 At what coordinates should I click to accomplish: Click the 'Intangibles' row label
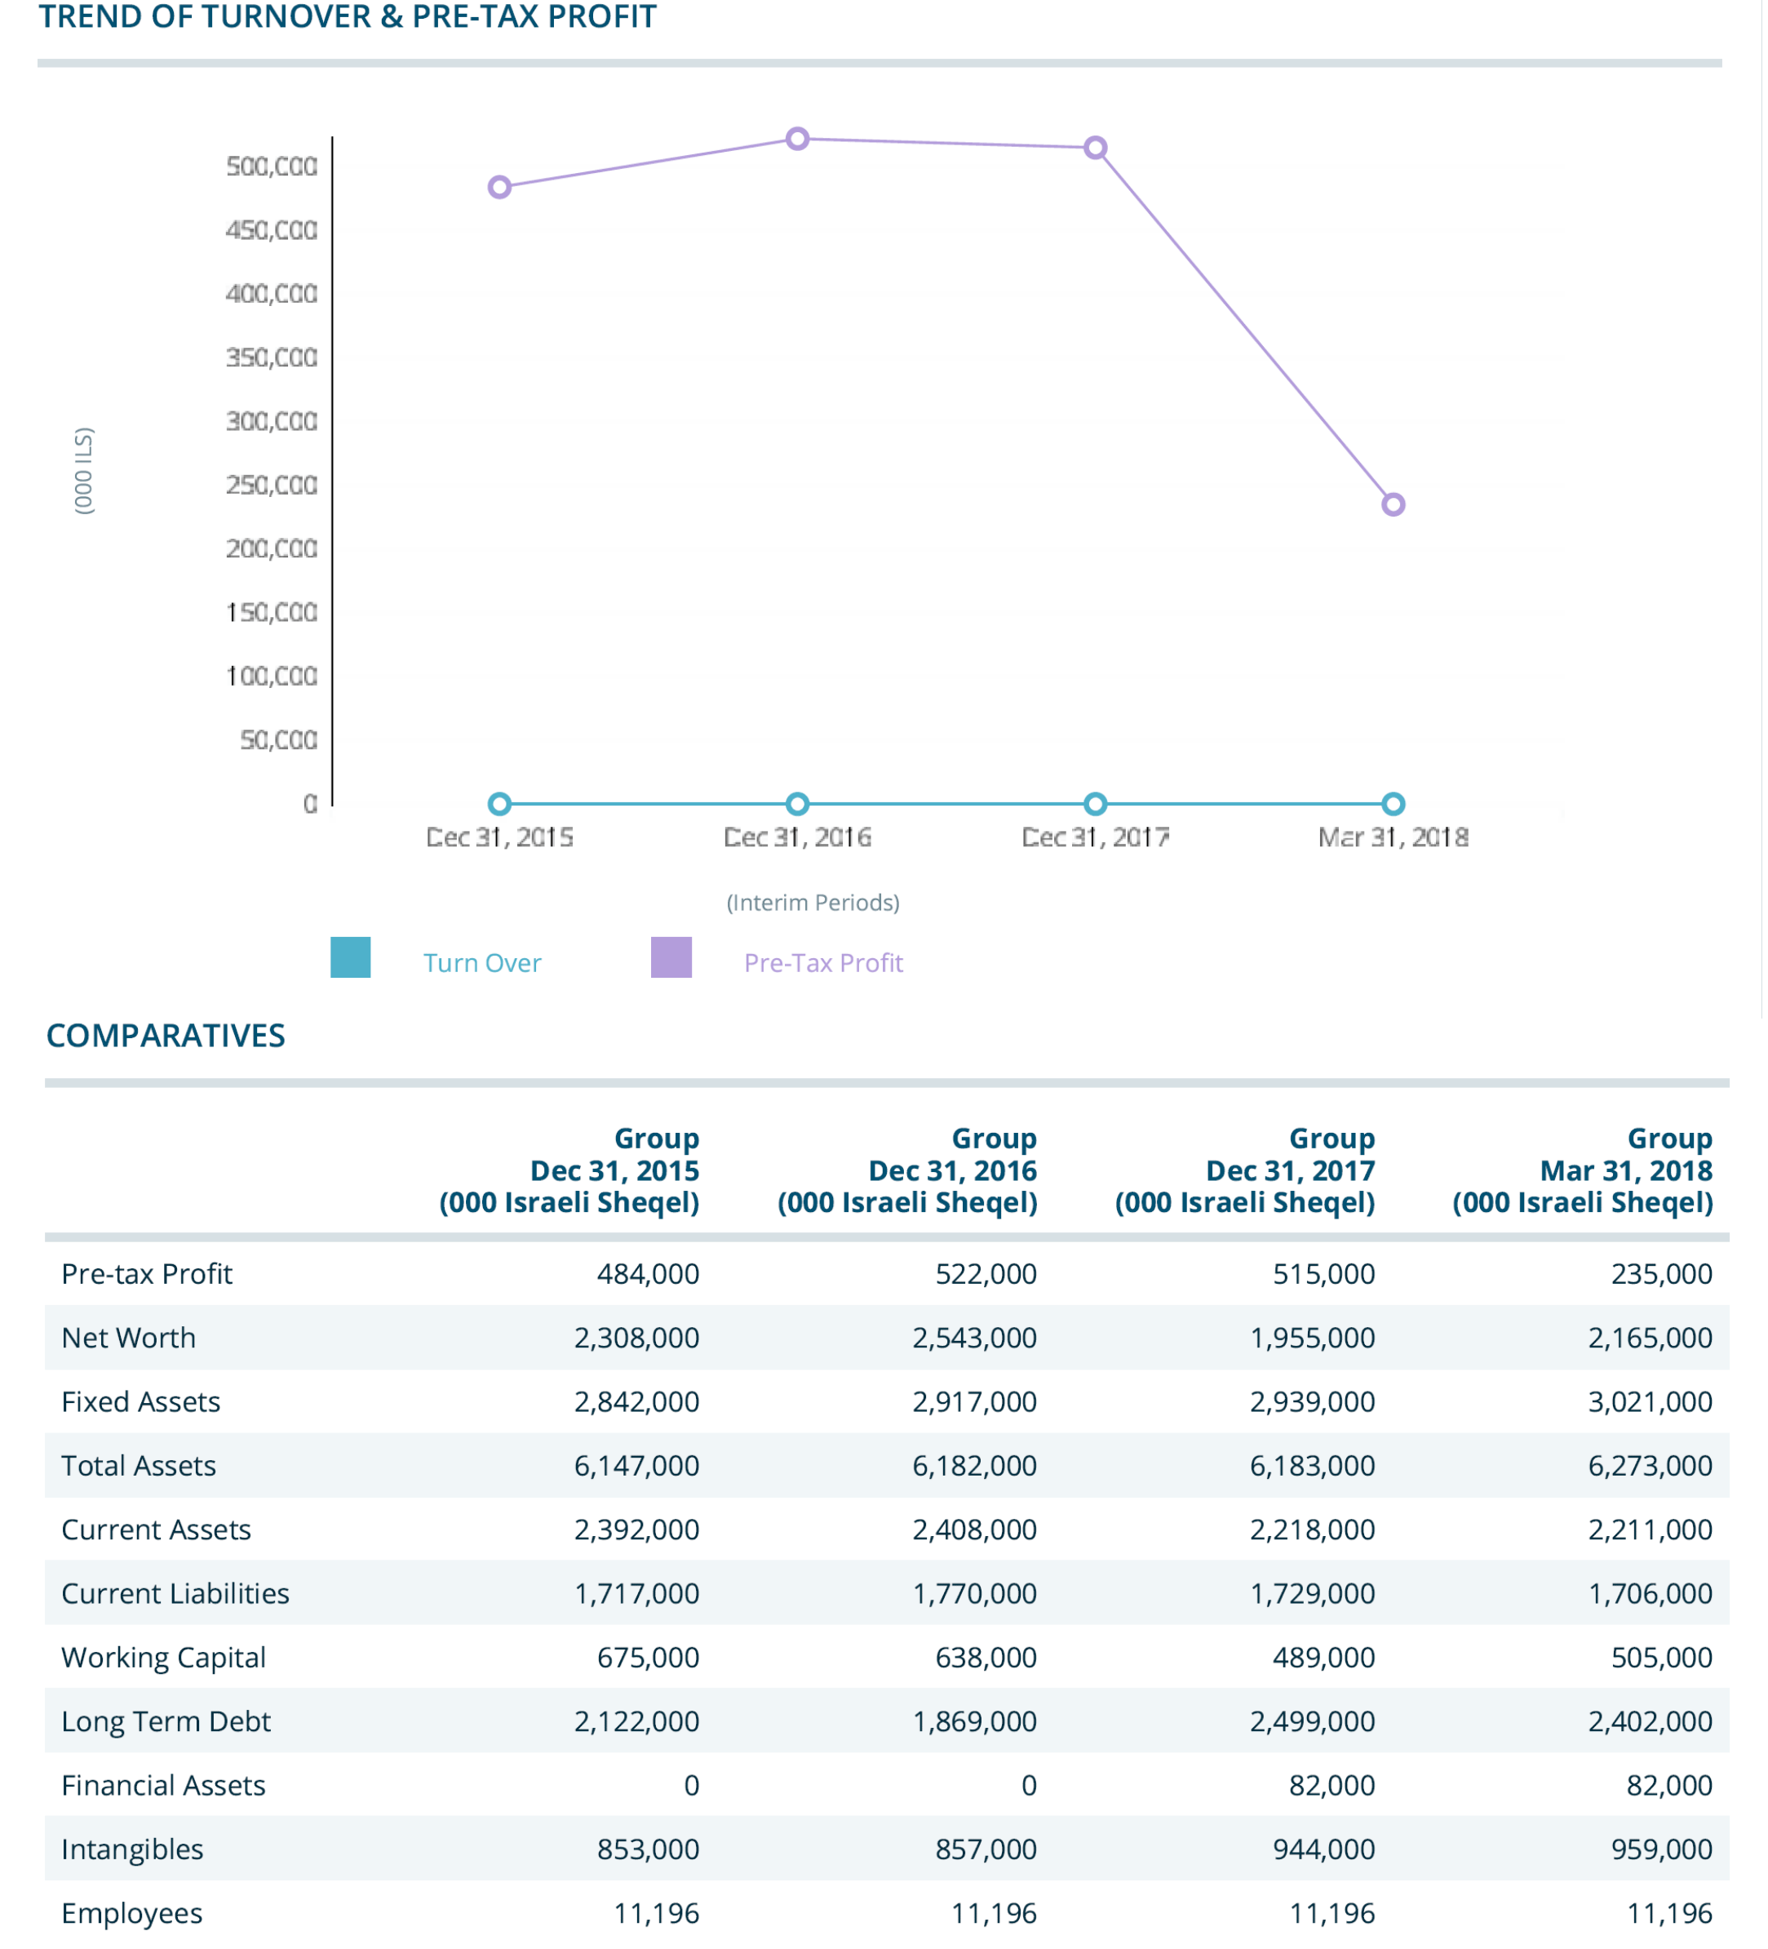(132, 1850)
